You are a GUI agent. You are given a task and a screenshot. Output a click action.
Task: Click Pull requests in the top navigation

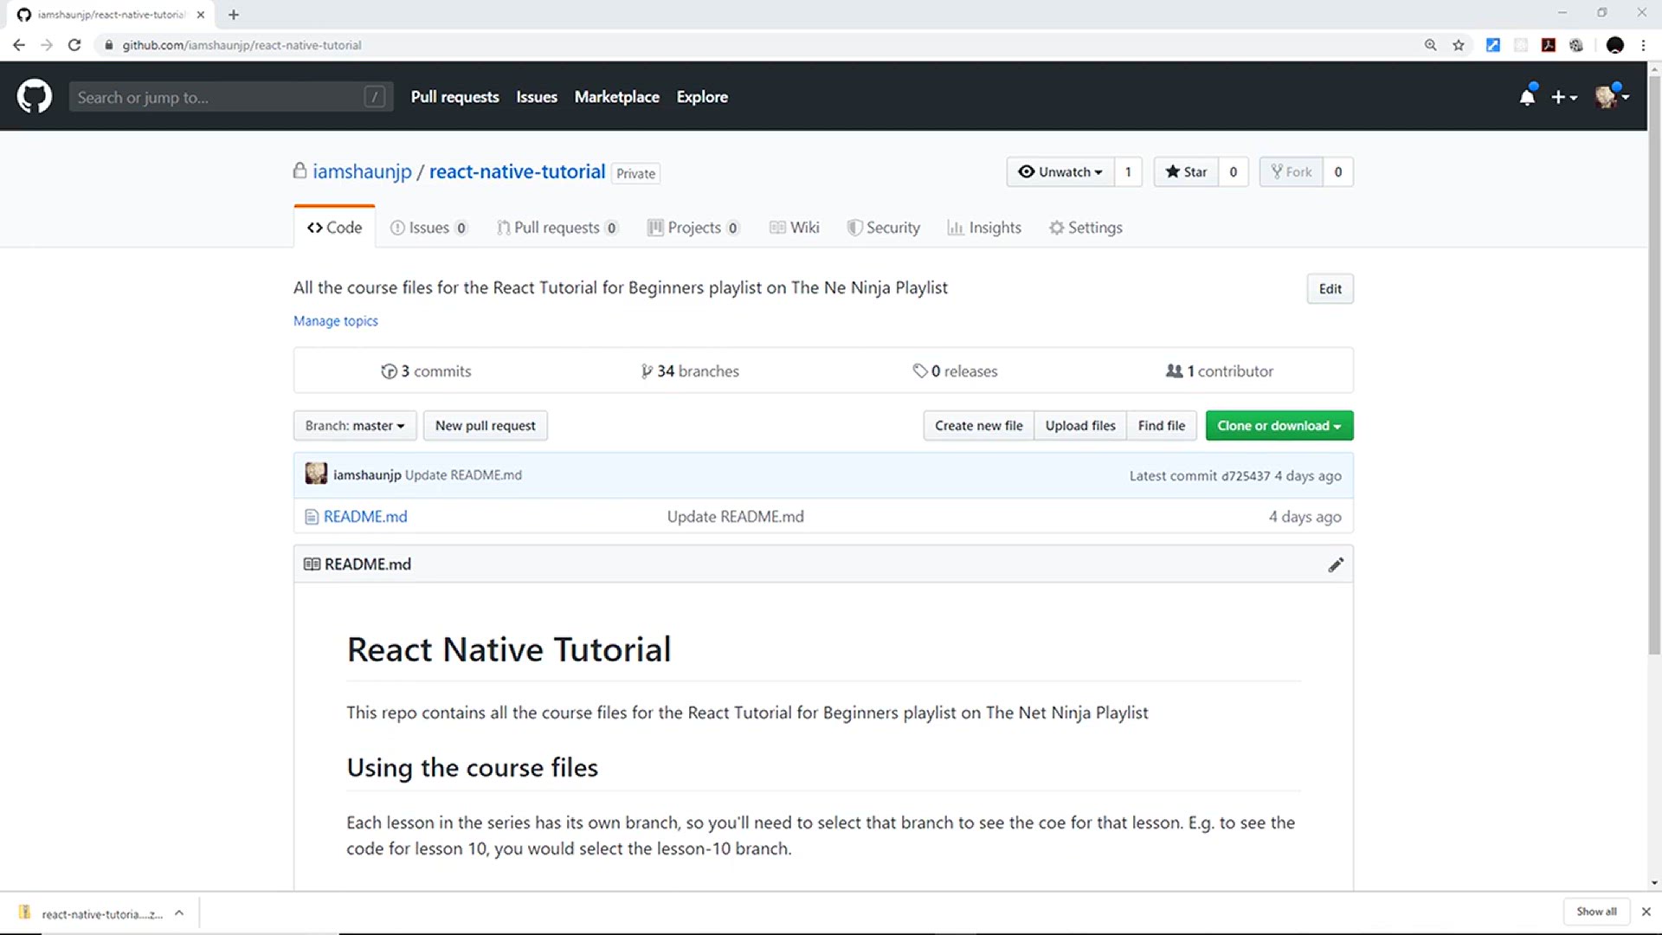point(454,97)
